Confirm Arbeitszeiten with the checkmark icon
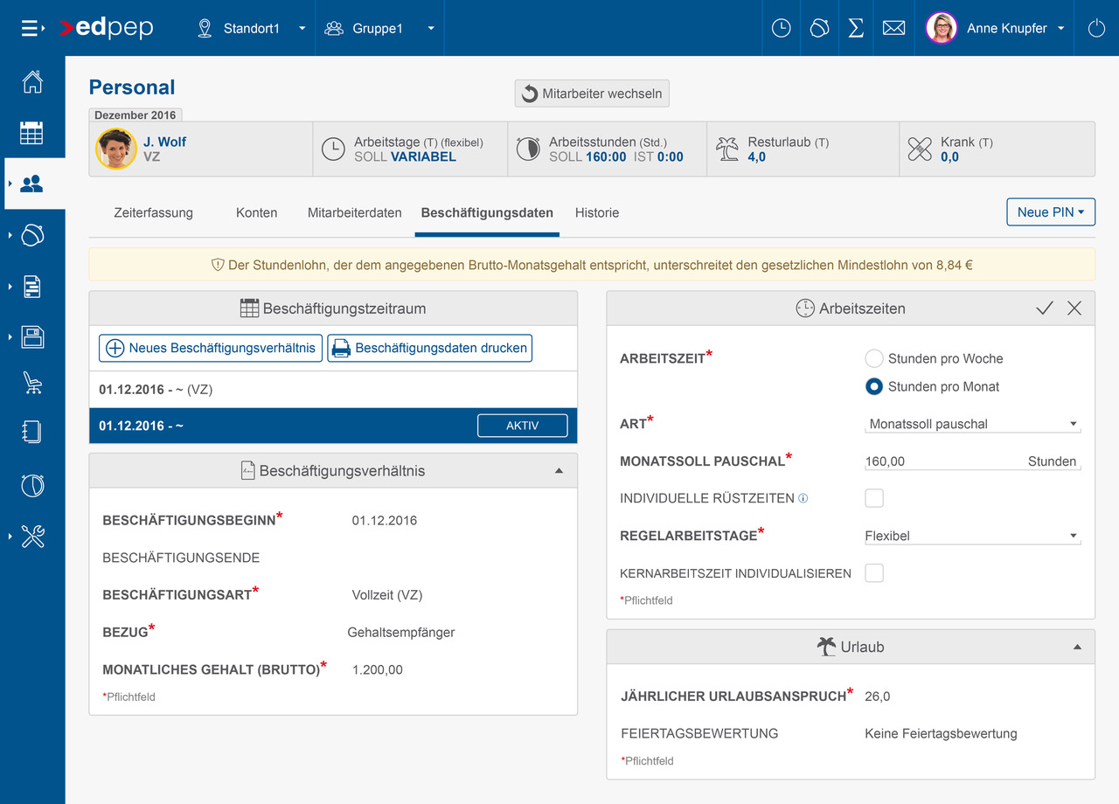The width and height of the screenshot is (1119, 804). tap(1044, 308)
